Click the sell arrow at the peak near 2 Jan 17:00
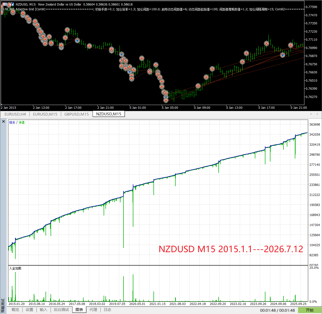Viewport: 322px width, 314px height. coord(67,30)
